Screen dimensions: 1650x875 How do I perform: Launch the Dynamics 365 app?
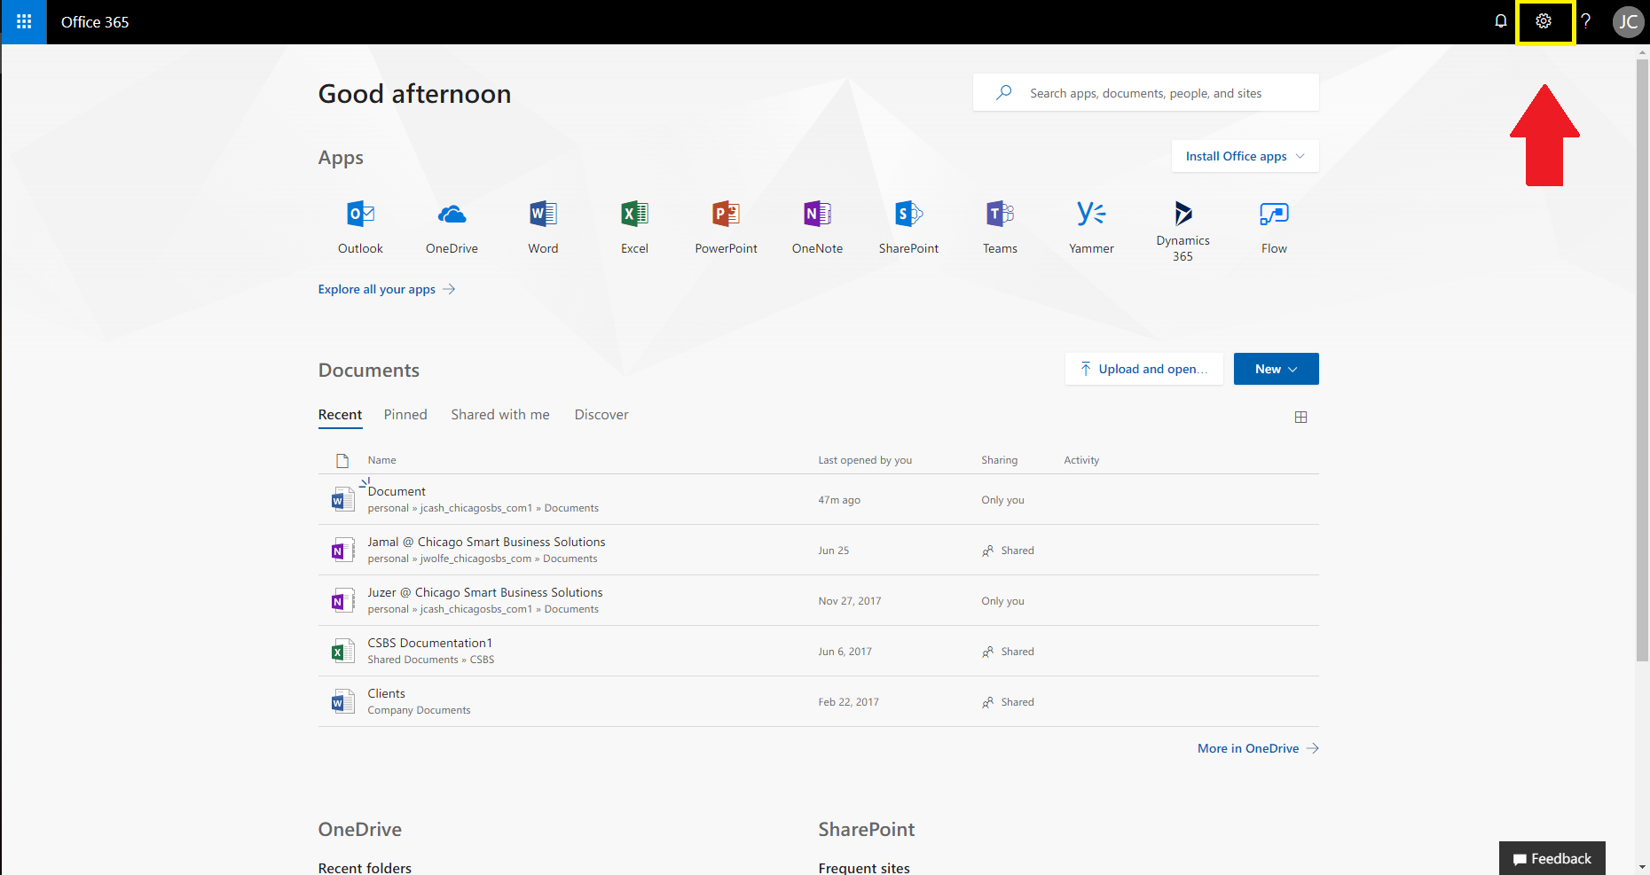point(1182,230)
